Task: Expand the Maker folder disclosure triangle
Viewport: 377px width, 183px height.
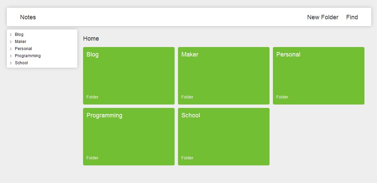Action: pyautogui.click(x=11, y=42)
